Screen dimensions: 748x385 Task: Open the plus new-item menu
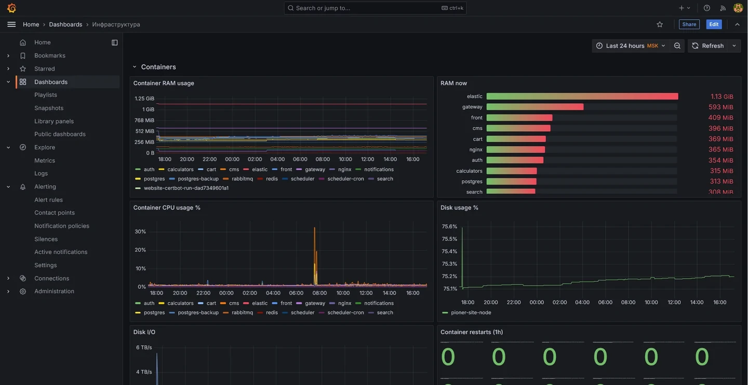[x=685, y=8]
